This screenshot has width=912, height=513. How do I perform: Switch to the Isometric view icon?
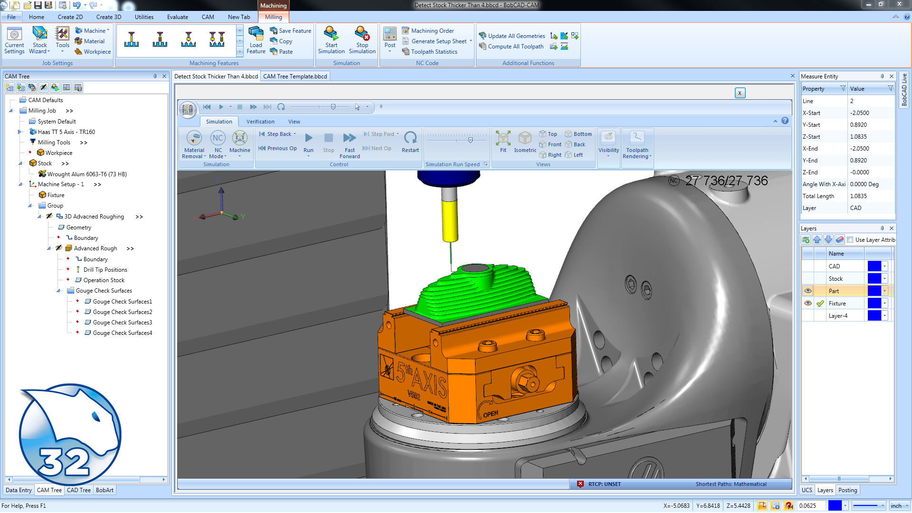point(525,138)
